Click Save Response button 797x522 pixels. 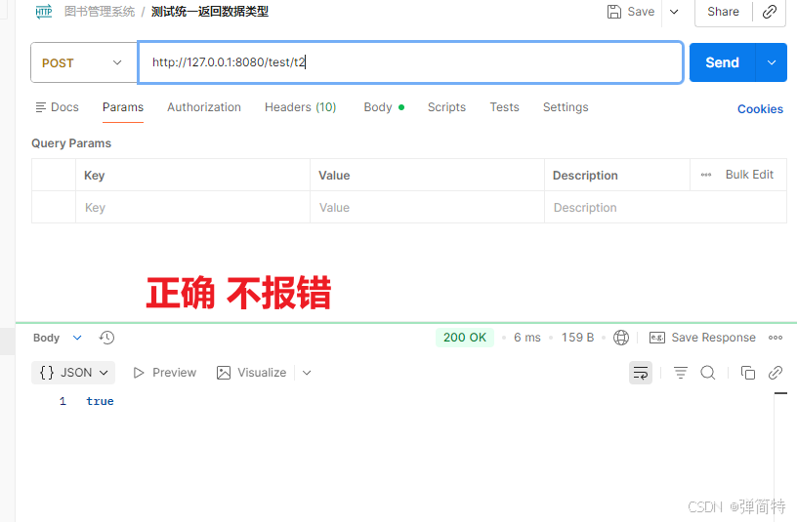point(702,338)
